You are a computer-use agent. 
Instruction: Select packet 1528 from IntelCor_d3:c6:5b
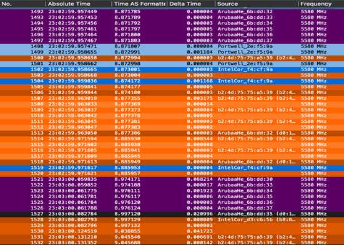click(172, 219)
